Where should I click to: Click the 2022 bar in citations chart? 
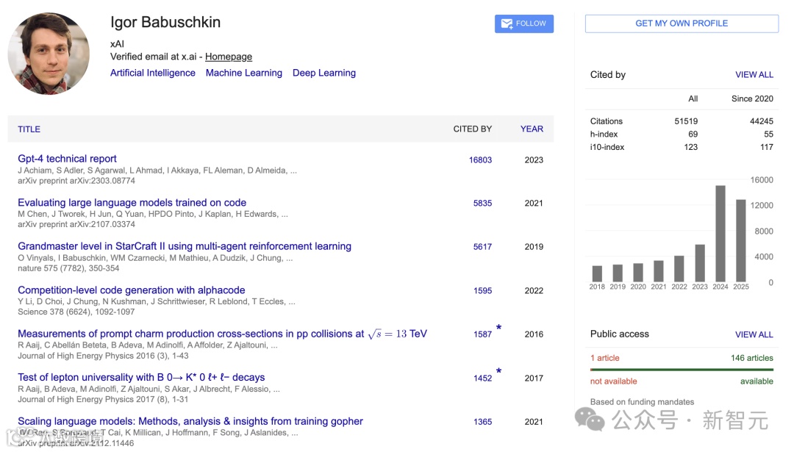click(x=679, y=269)
